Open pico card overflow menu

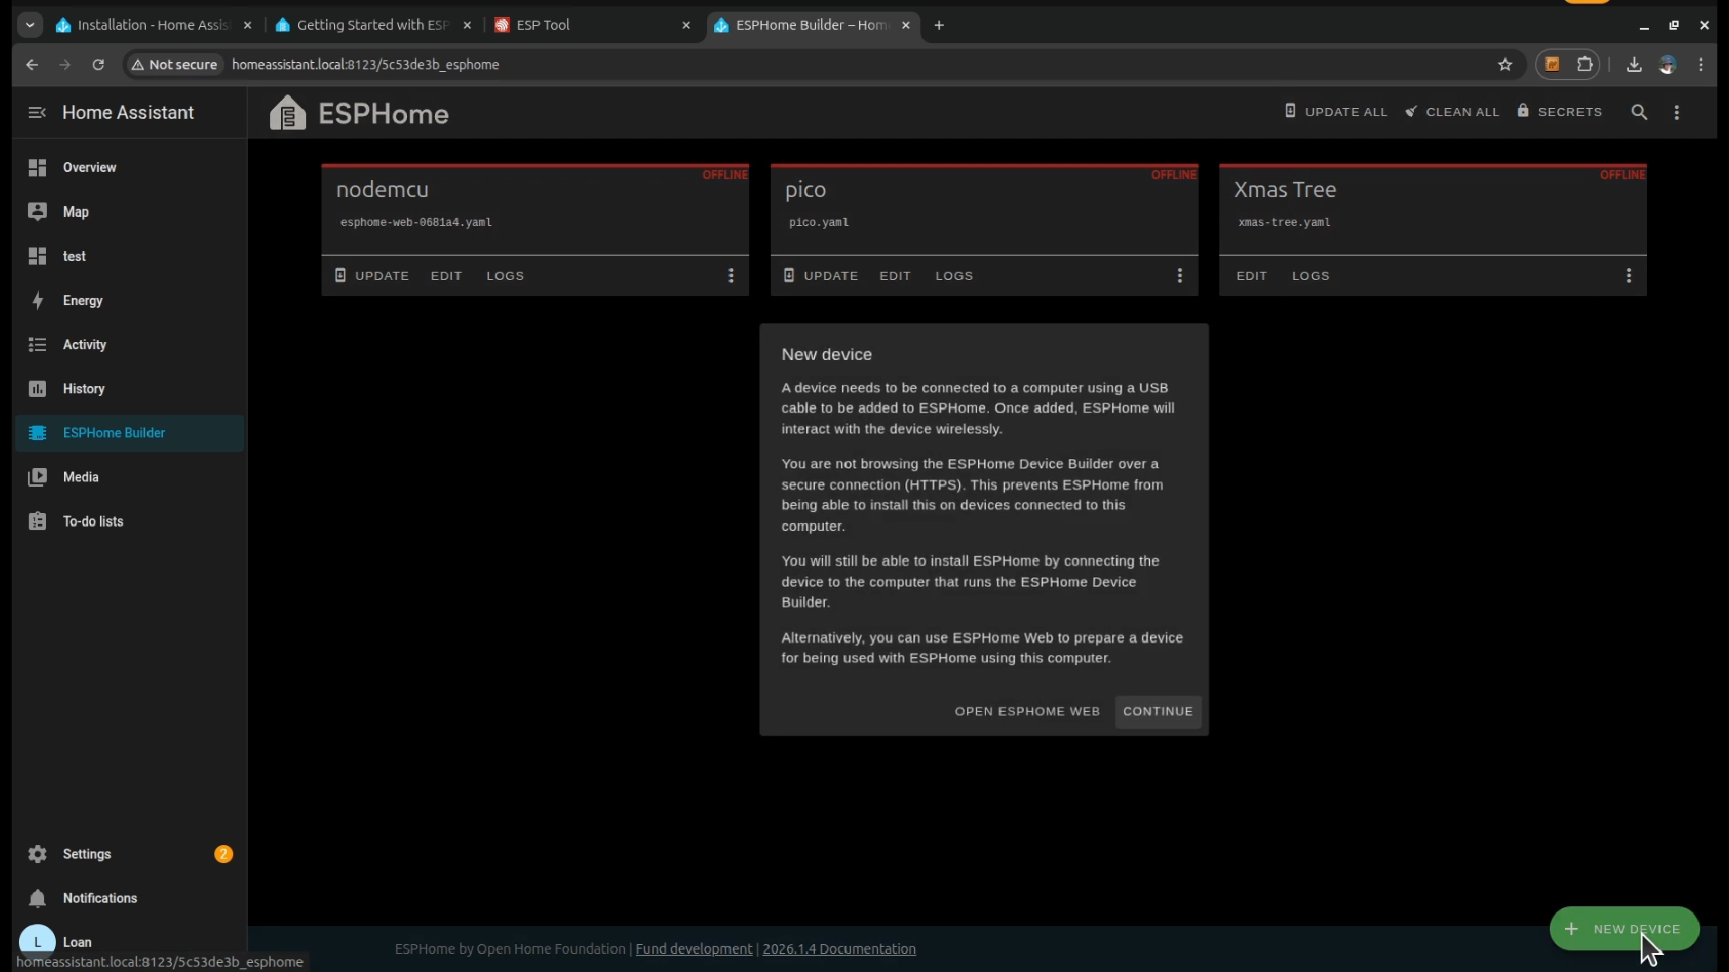pos(1180,275)
